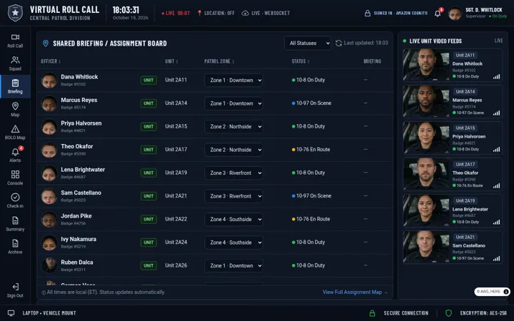Open Unit 2A11 Dana Whitlock video feed
514x321 pixels.
[x=453, y=65]
